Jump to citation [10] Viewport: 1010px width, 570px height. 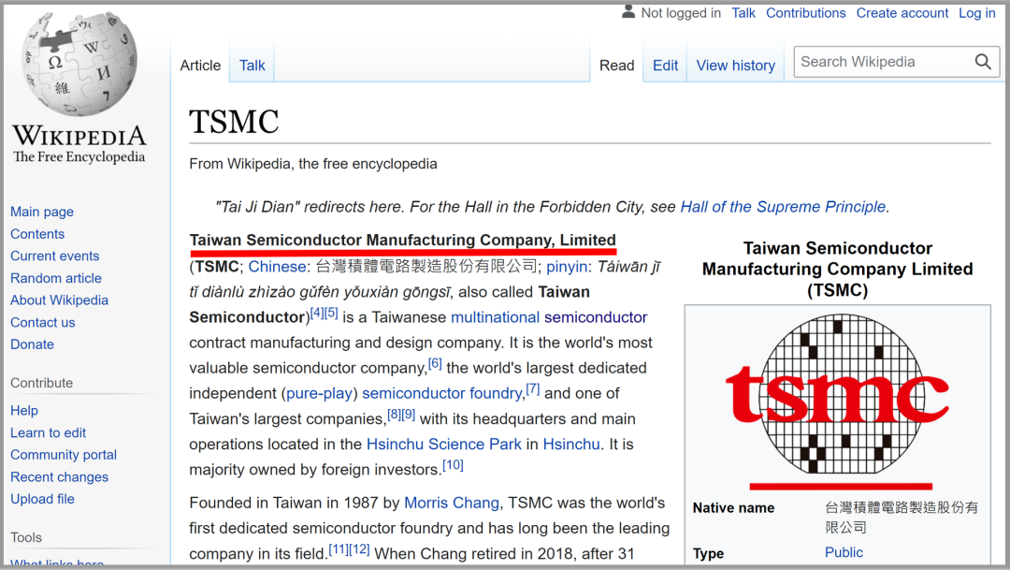pyautogui.click(x=453, y=465)
